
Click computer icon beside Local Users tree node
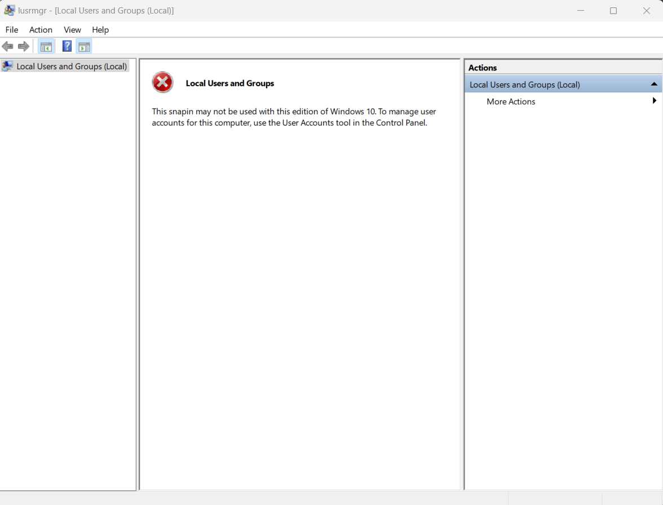(7, 66)
